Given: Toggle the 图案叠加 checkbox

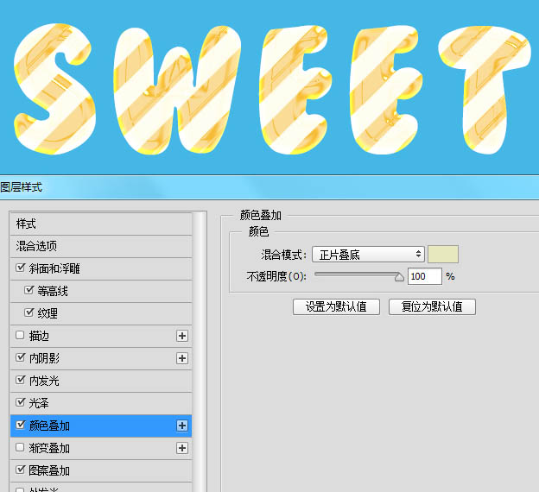Looking at the screenshot, I should pos(20,470).
